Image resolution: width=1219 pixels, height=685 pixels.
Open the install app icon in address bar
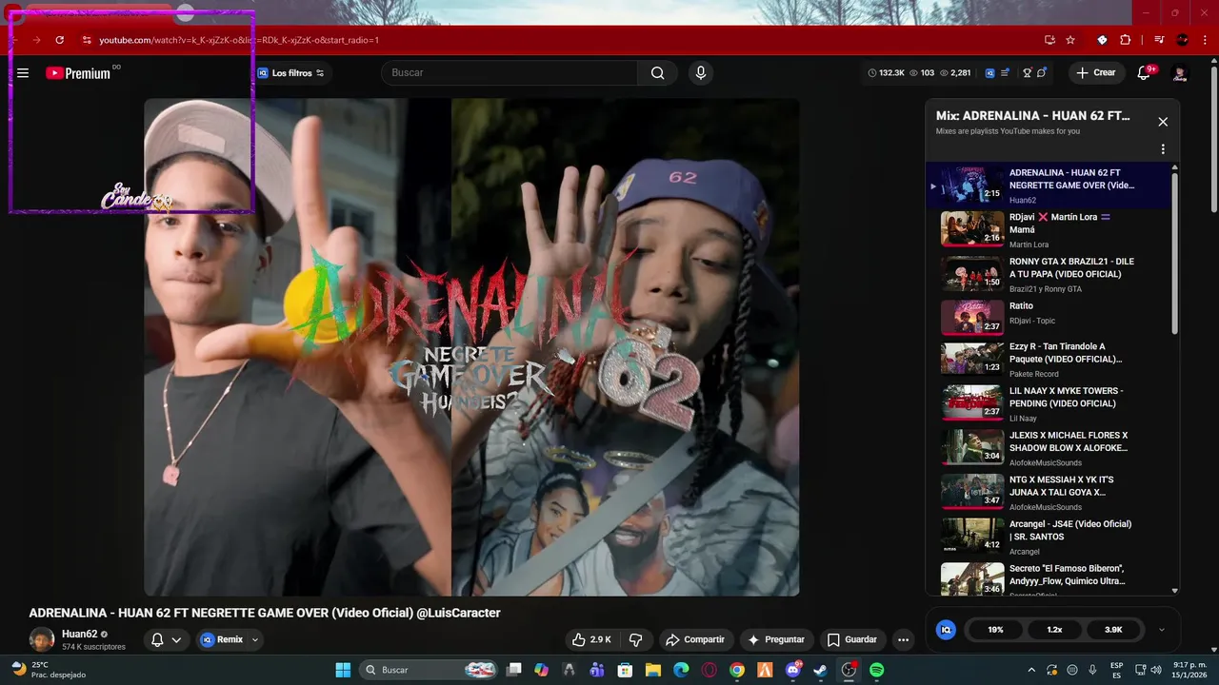[x=1049, y=40]
